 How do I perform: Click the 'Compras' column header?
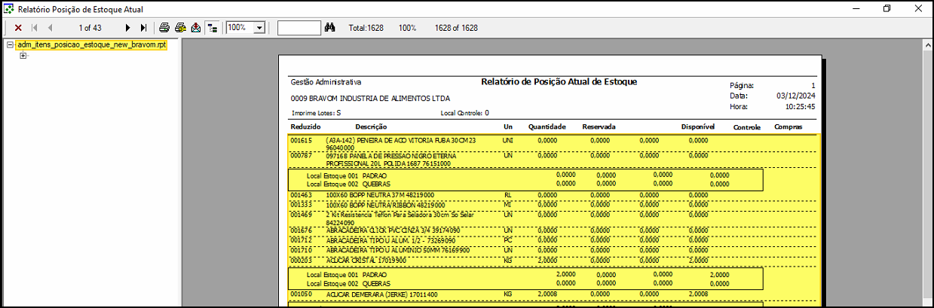(x=788, y=127)
